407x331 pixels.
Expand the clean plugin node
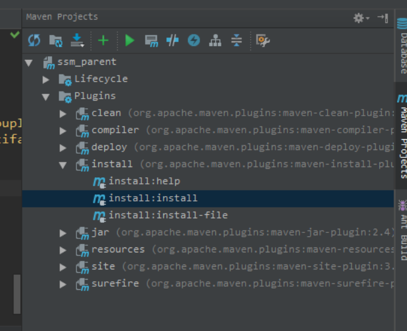click(x=63, y=114)
